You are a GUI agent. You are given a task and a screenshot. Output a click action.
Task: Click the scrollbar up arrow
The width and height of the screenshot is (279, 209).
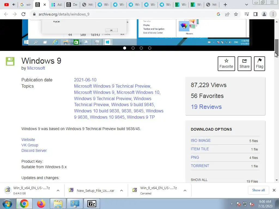coord(277,22)
